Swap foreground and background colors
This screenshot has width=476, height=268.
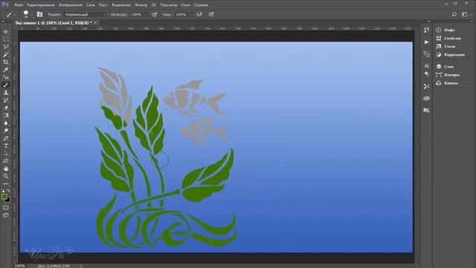coord(8,191)
